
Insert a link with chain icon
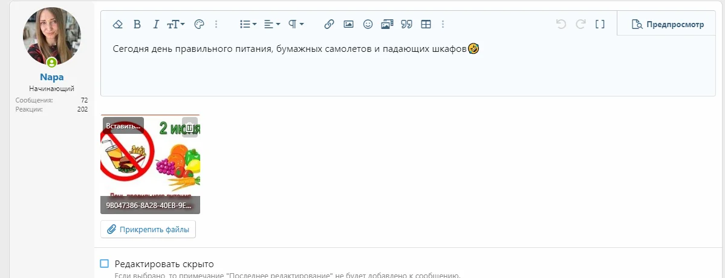click(x=329, y=25)
